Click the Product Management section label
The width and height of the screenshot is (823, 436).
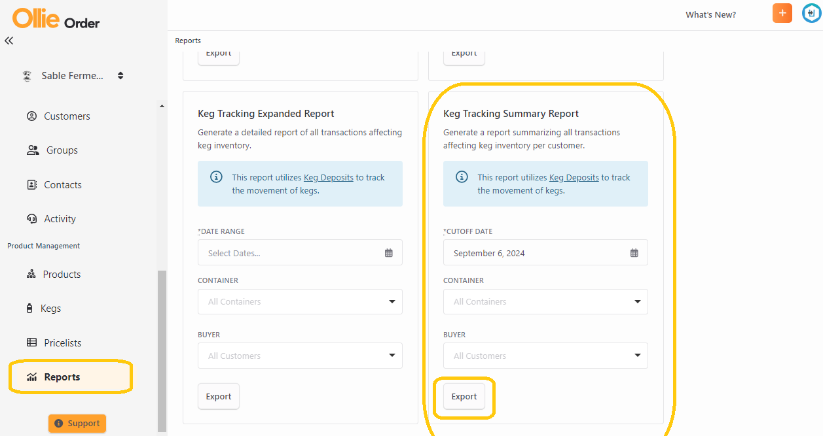44,246
